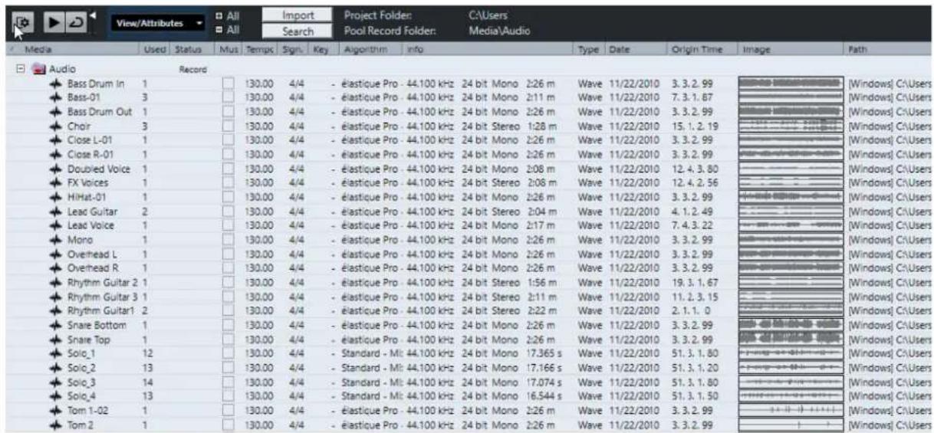Click the Lead Guitar waveform icon
The image size is (934, 433).
point(54,211)
